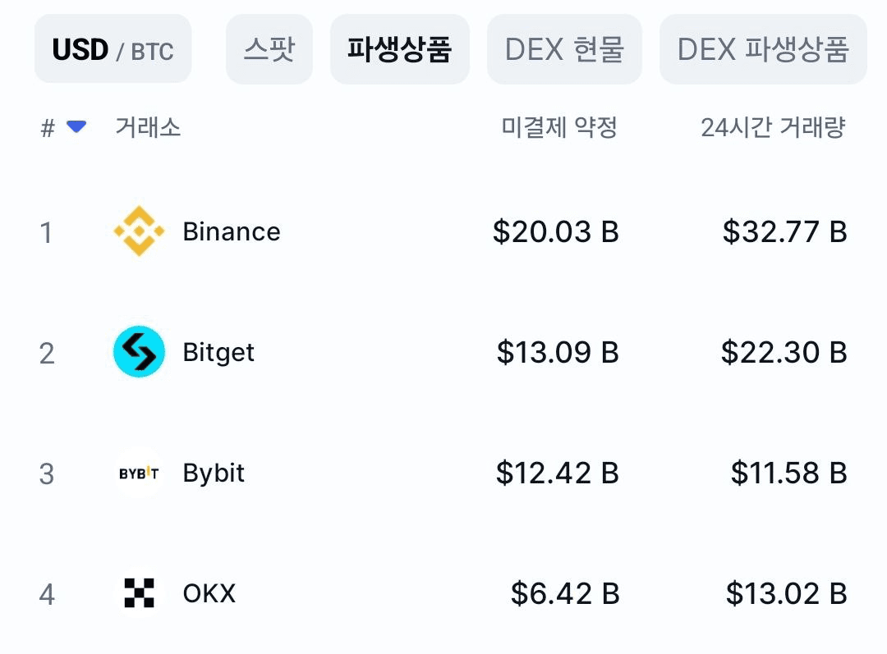Click the Bybit logo icon
The width and height of the screenshot is (887, 654).
[x=139, y=473]
